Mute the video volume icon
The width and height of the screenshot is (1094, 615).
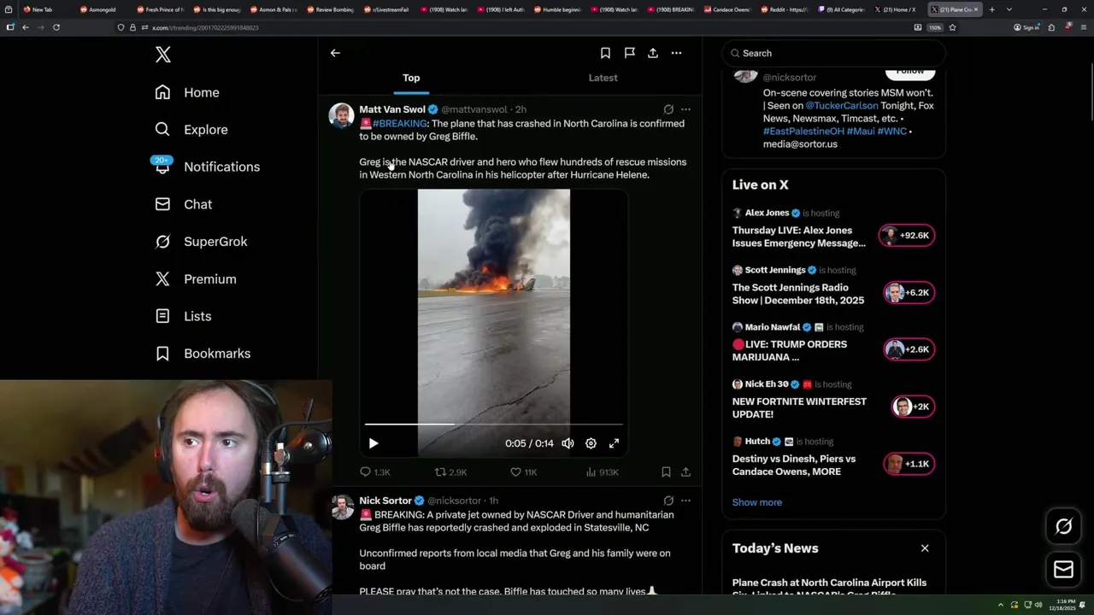tap(568, 443)
